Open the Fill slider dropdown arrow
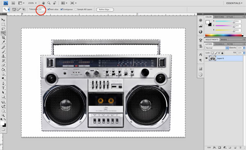Image resolution: width=246 pixels, height=150 pixels. [x=244, y=53]
